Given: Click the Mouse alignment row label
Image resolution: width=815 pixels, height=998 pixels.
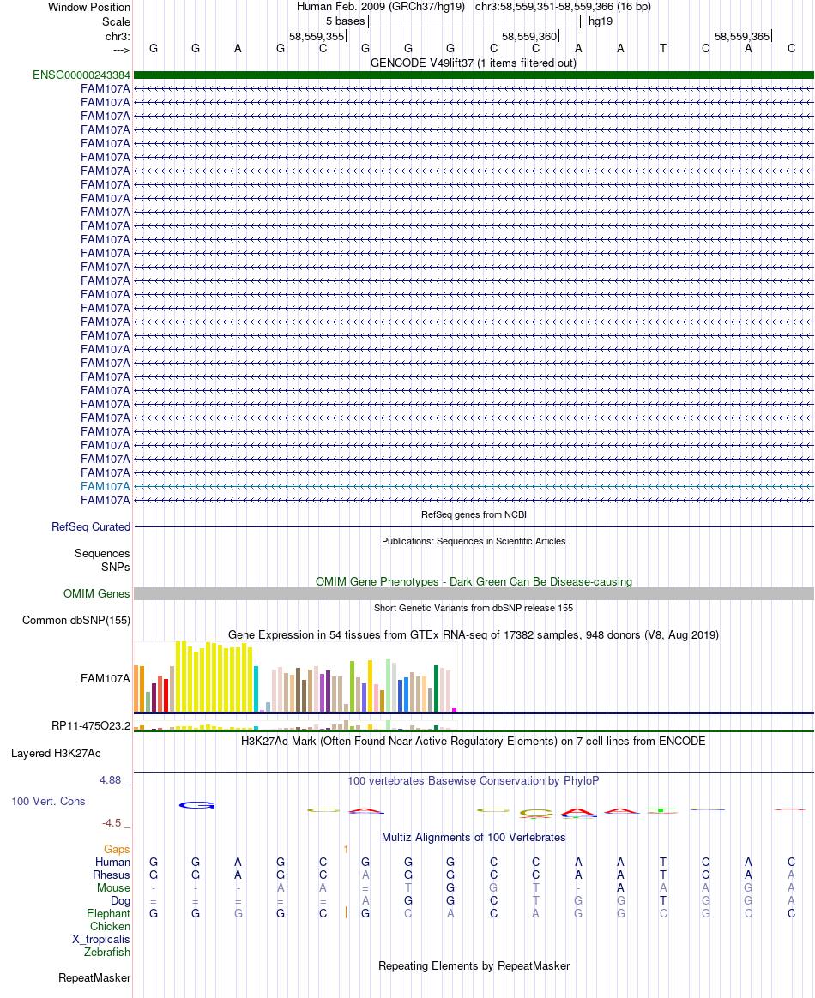Looking at the screenshot, I should 113,887.
